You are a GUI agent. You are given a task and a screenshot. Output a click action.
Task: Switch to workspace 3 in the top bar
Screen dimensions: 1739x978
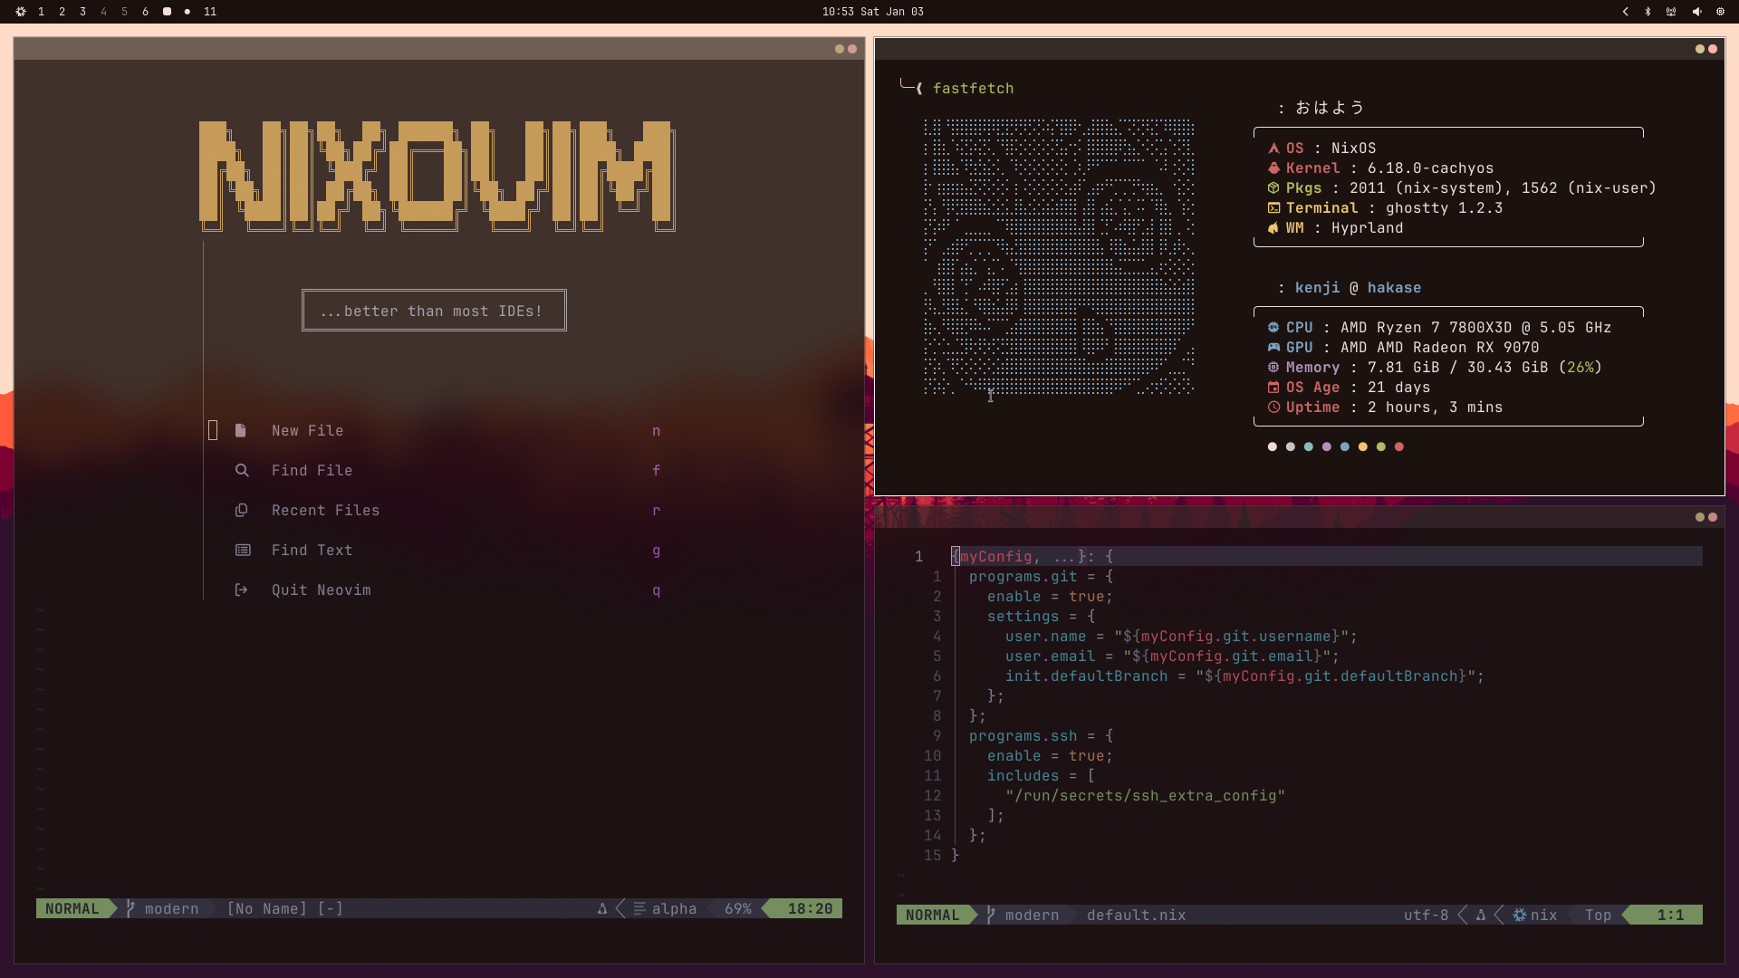[x=83, y=12]
